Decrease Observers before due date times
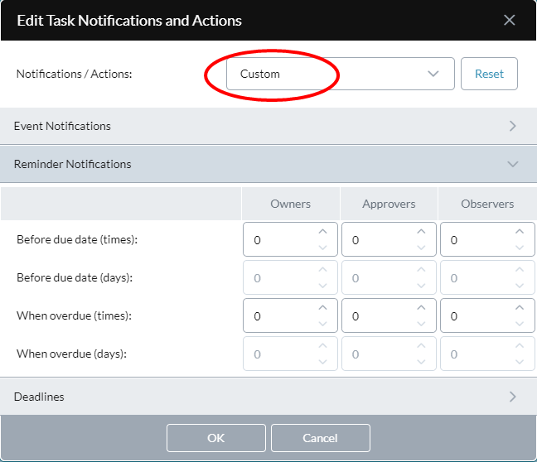 520,248
